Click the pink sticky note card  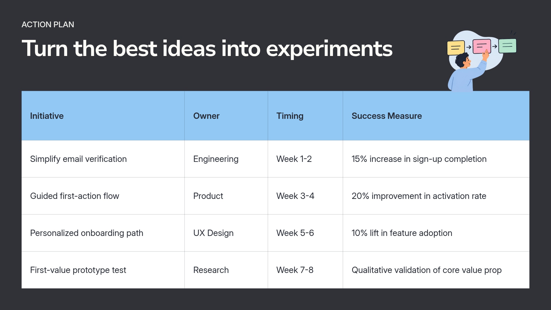pos(482,46)
